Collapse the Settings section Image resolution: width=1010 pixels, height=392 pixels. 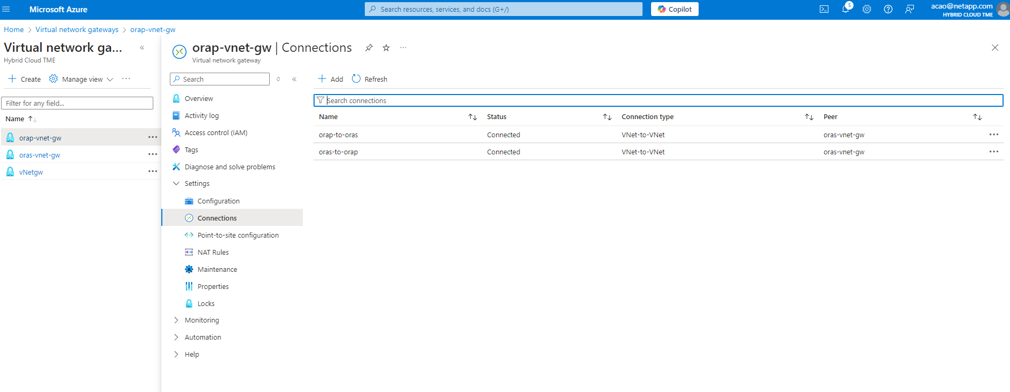coord(176,184)
